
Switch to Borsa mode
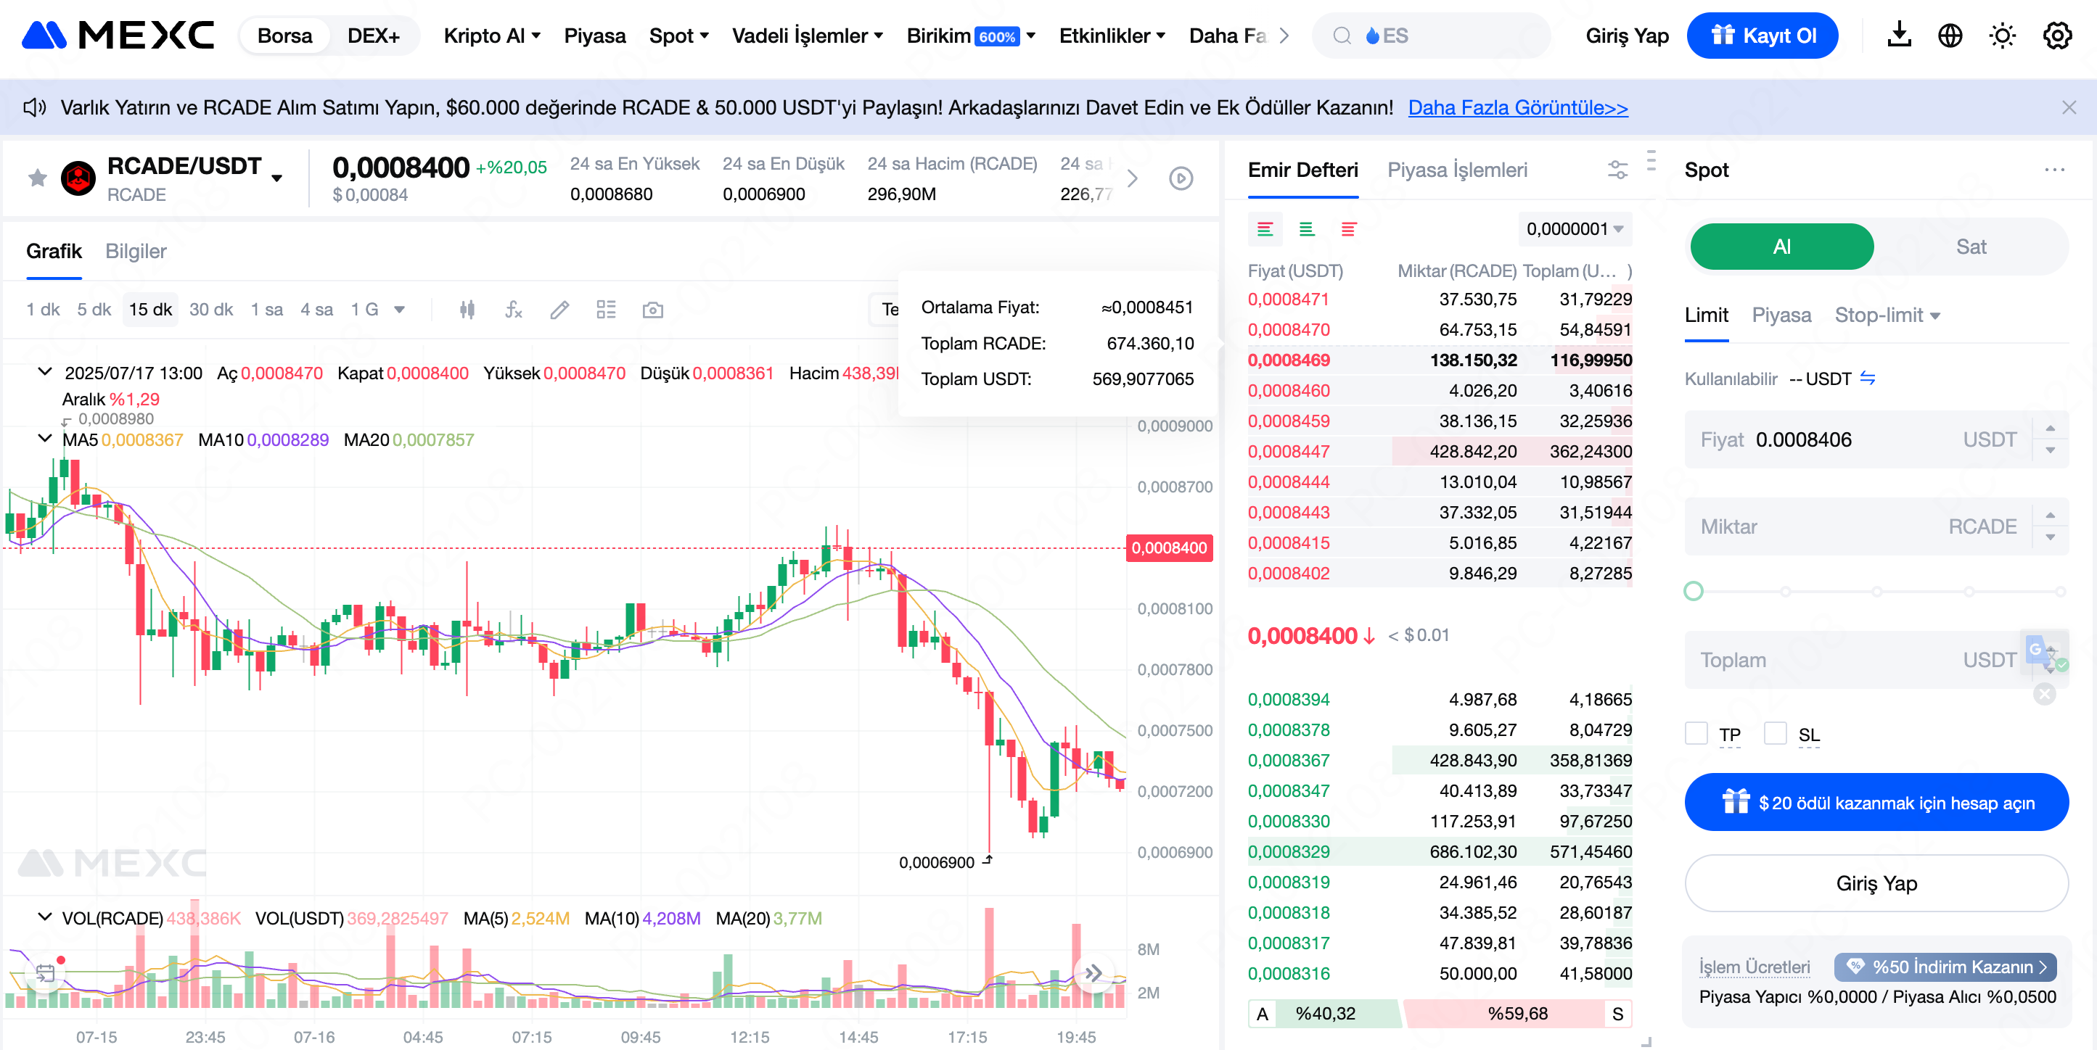[285, 36]
